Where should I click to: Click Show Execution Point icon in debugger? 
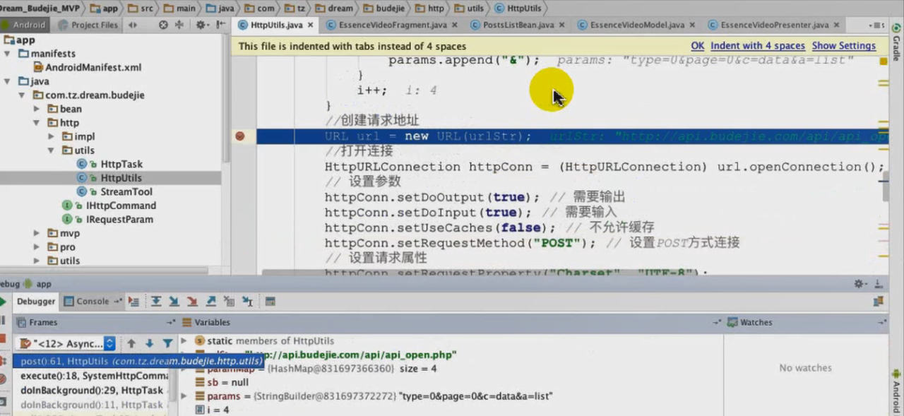[134, 302]
